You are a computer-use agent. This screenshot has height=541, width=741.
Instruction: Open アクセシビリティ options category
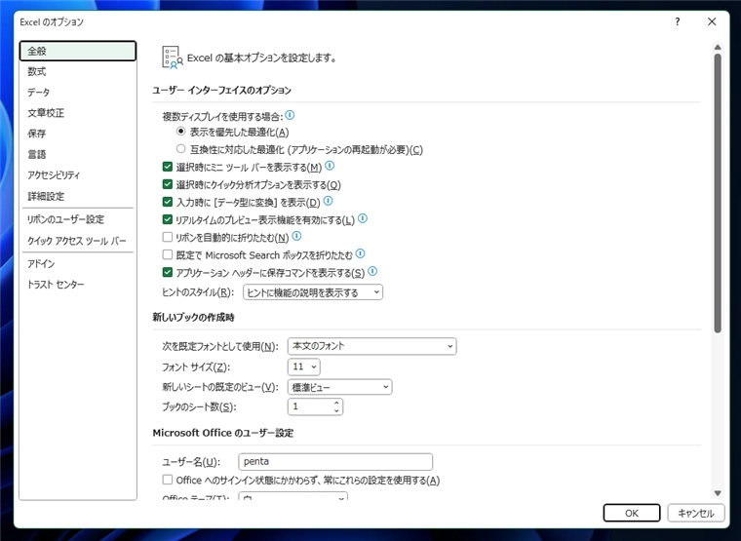tap(78, 175)
